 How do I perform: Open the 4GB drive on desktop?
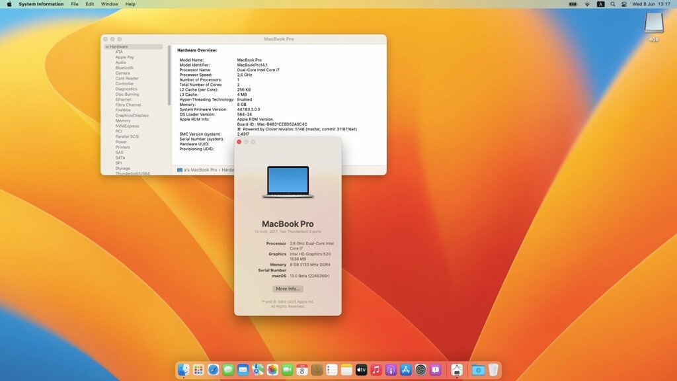click(x=653, y=24)
